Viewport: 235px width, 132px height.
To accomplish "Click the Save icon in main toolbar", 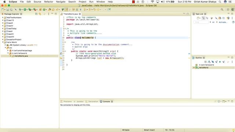I will pos(7,10).
